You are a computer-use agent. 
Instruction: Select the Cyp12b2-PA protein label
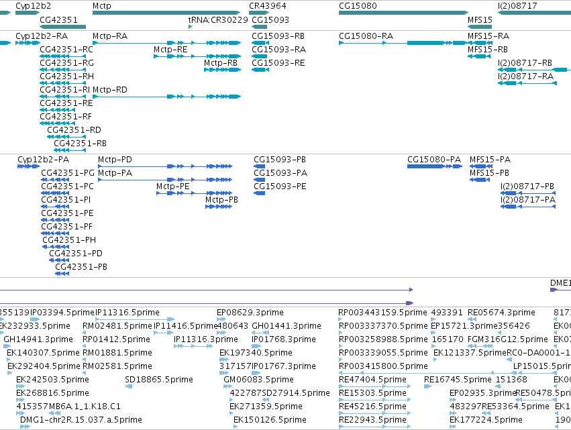[x=43, y=160]
